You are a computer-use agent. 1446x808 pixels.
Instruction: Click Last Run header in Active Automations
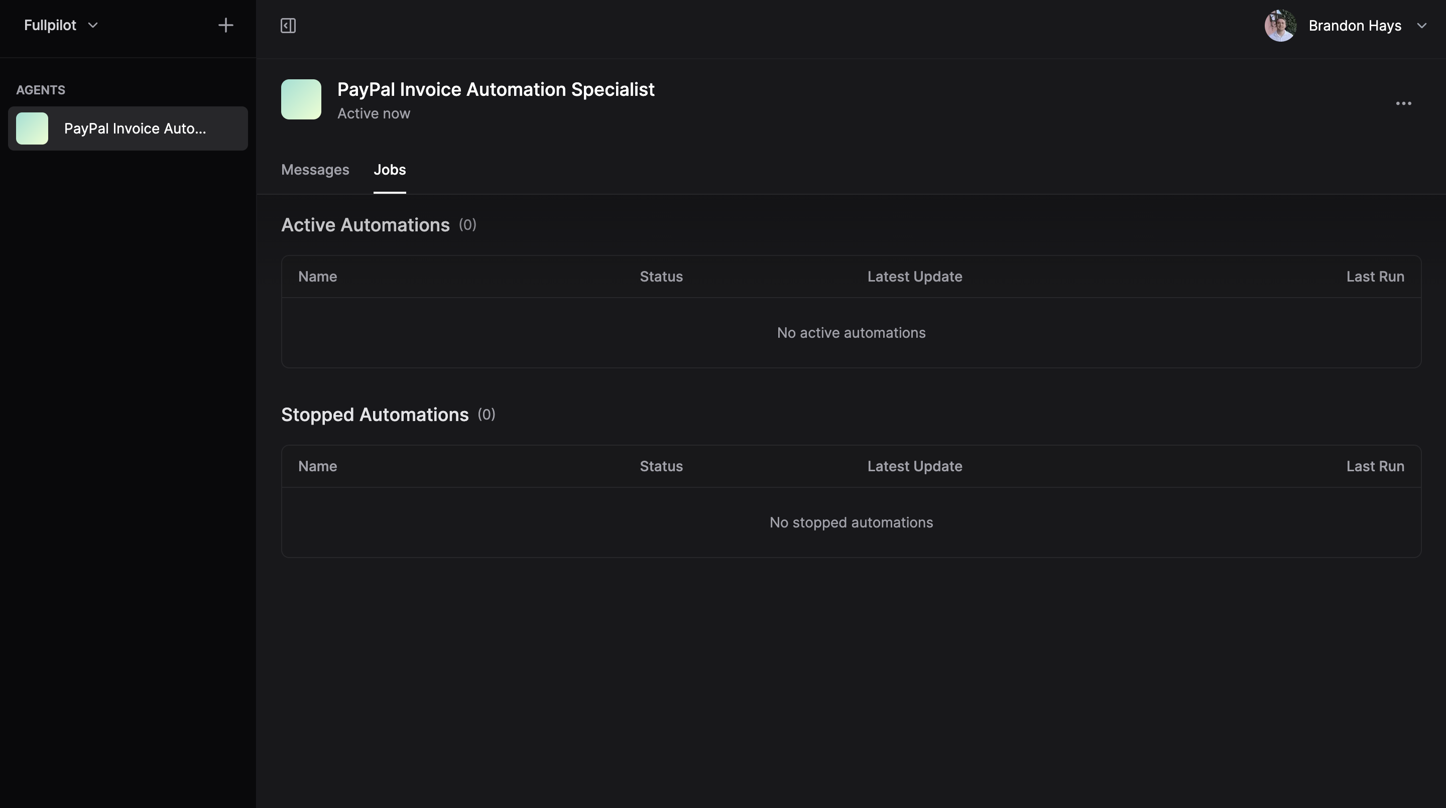tap(1375, 277)
